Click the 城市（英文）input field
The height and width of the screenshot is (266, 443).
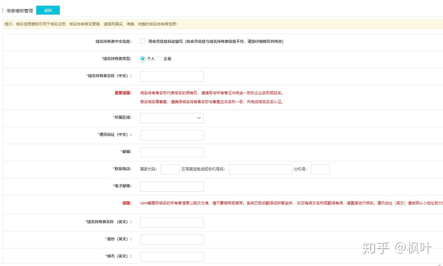(x=172, y=257)
